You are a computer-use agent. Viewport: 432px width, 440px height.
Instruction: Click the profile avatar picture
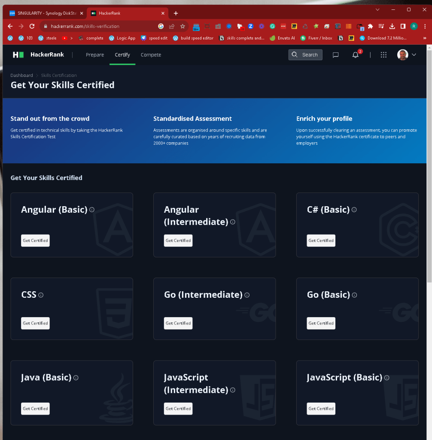point(402,55)
